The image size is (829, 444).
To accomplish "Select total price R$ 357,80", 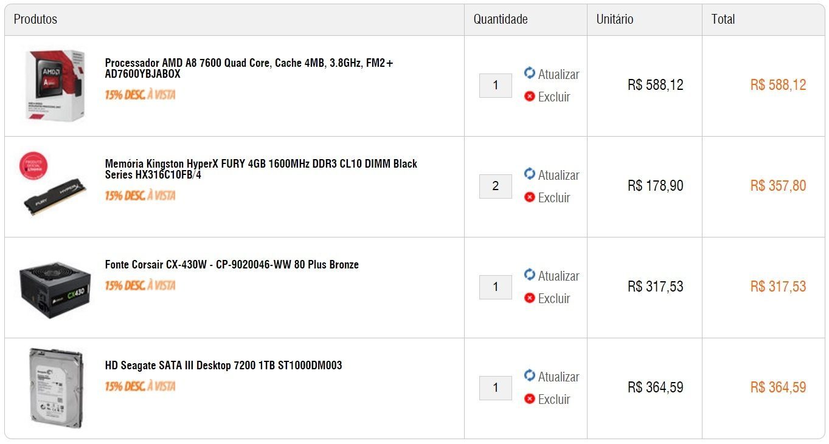I will click(779, 186).
